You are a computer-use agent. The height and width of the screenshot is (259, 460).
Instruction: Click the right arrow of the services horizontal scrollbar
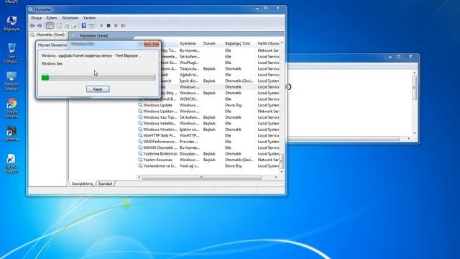pos(276,177)
